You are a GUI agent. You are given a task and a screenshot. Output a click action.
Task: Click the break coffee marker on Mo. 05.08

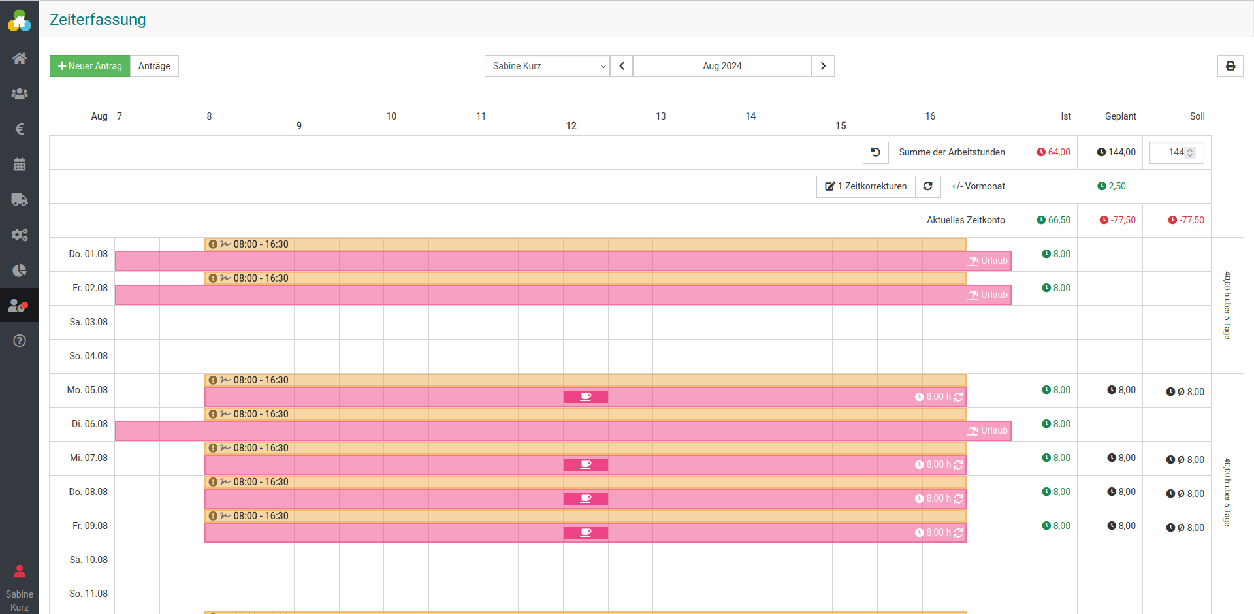point(586,397)
